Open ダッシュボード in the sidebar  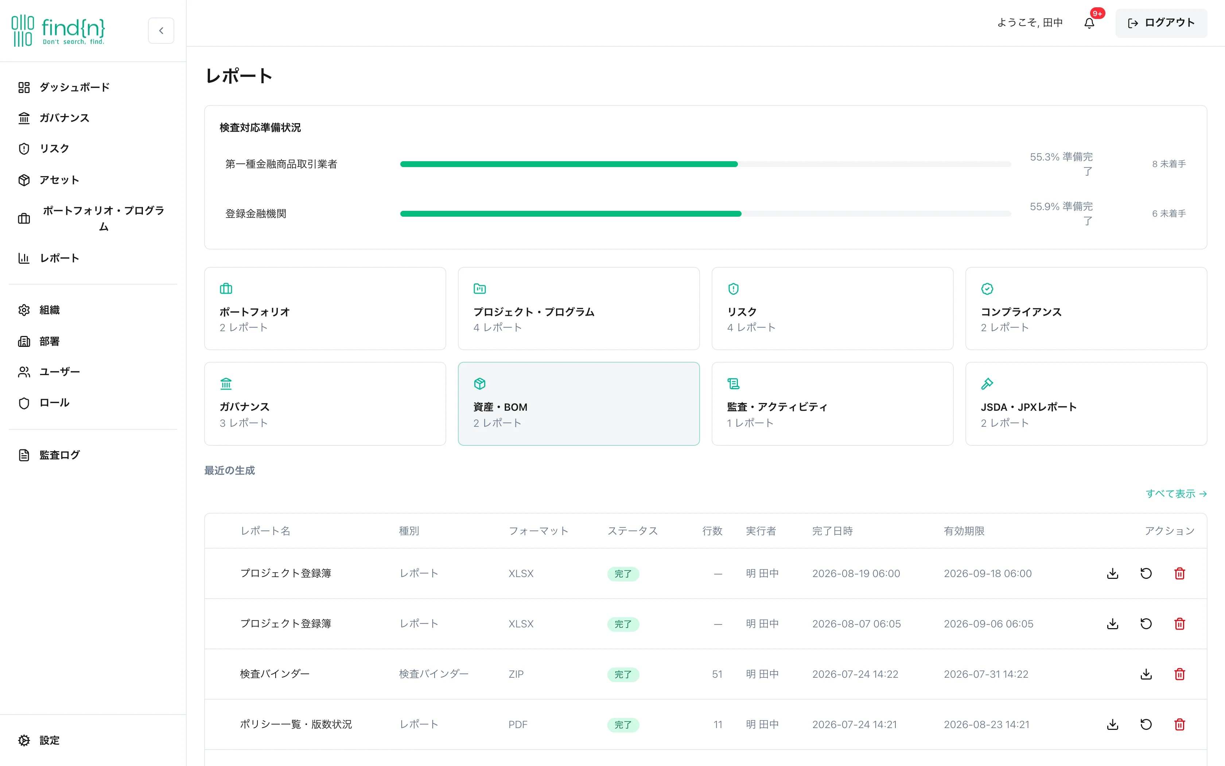93,87
